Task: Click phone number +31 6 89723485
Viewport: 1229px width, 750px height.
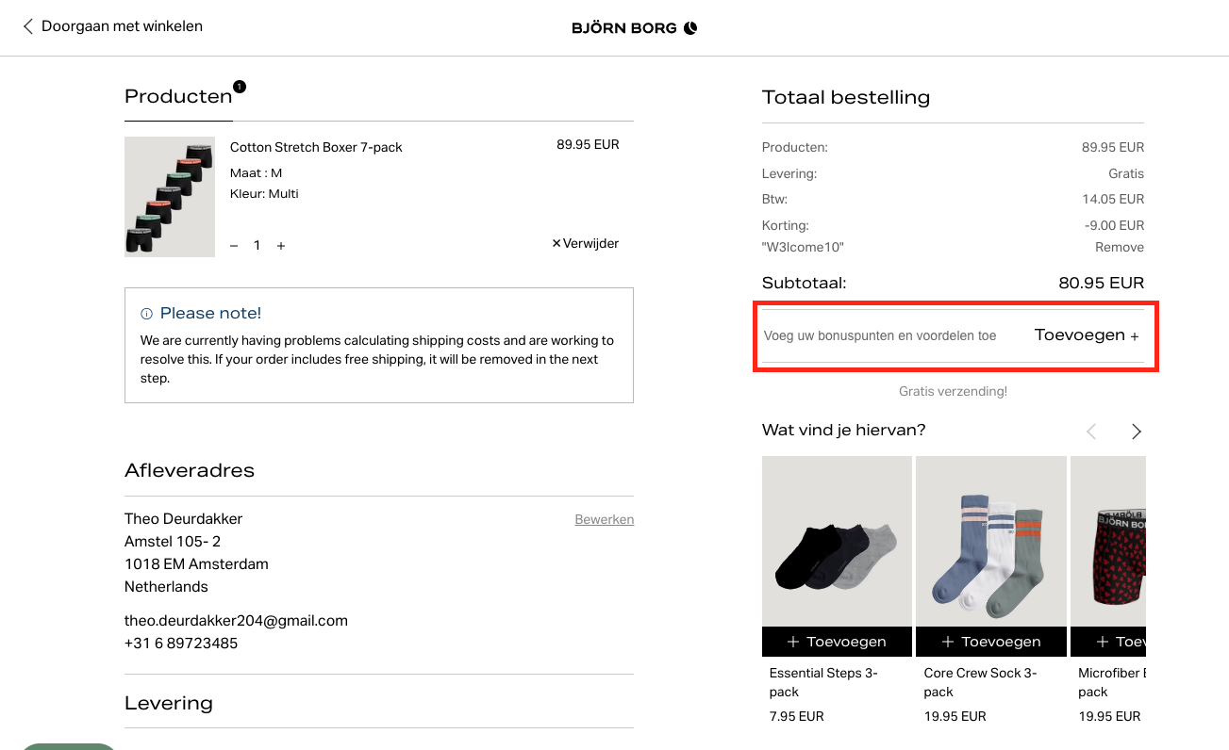Action: coord(181,644)
